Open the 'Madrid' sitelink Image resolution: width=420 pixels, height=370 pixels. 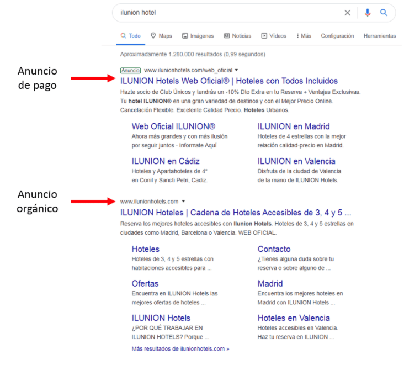tap(270, 283)
